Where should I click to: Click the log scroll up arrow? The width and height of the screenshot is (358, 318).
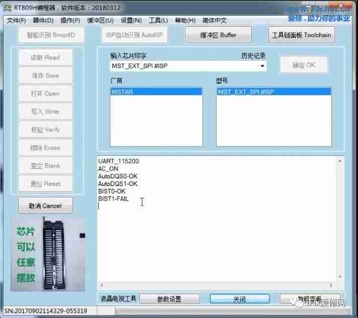[340, 161]
